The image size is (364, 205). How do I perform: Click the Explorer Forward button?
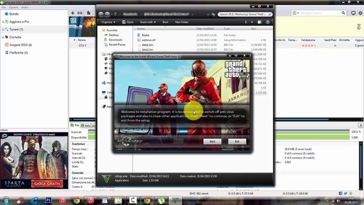point(107,14)
